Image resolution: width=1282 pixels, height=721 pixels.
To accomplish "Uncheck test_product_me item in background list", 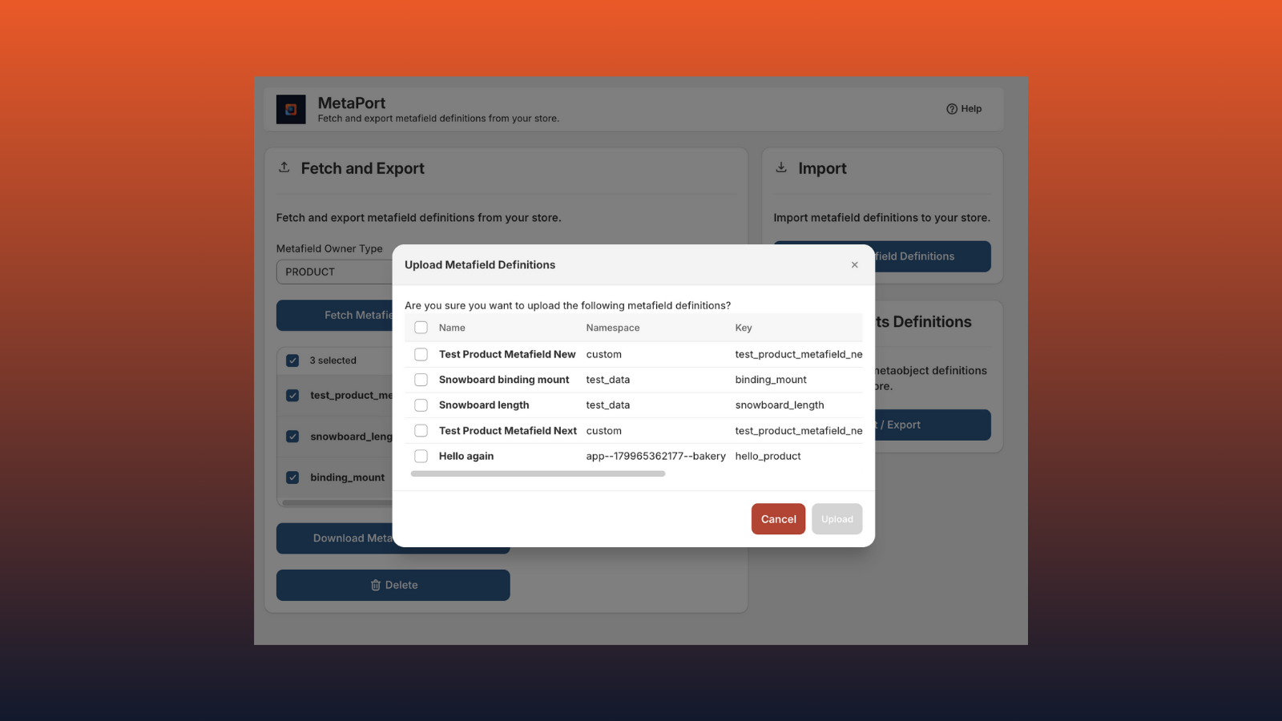I will click(x=292, y=396).
